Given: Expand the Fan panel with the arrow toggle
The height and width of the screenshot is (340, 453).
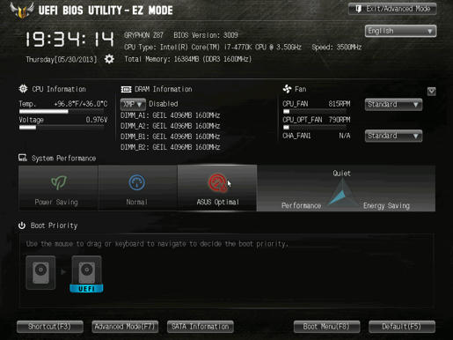Looking at the screenshot, I should click(431, 92).
